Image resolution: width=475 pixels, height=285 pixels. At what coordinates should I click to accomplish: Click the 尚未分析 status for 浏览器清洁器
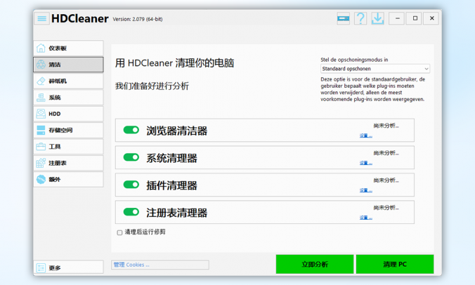(x=386, y=126)
